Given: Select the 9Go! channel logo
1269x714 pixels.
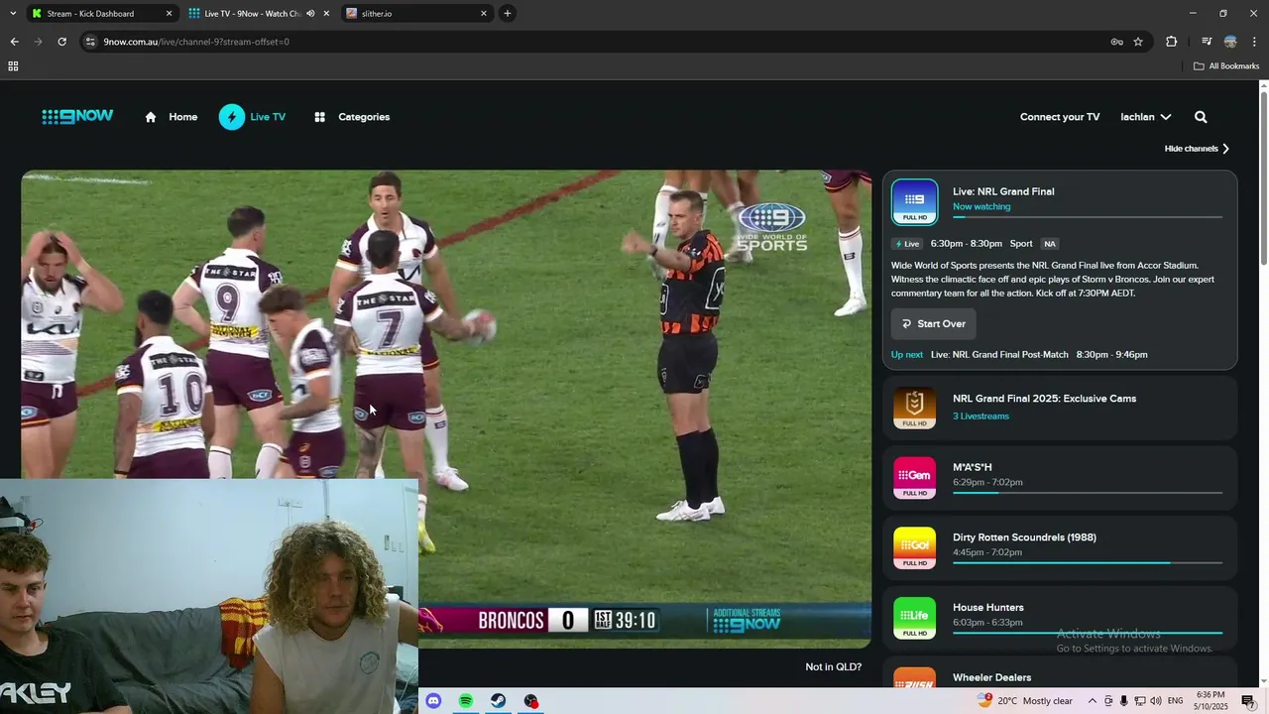Looking at the screenshot, I should [914, 547].
